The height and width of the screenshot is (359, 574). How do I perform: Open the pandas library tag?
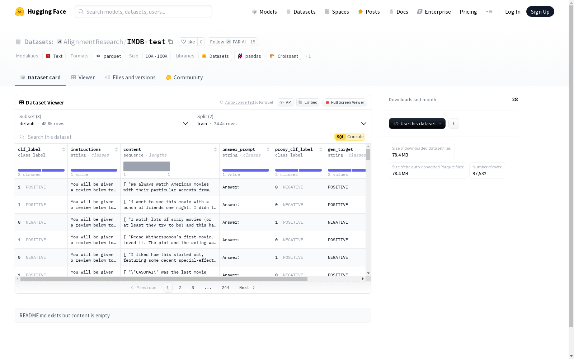point(249,56)
